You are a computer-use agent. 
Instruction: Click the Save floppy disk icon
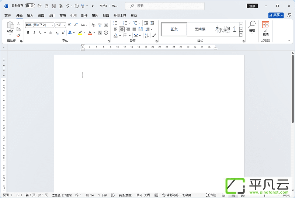[53, 6]
